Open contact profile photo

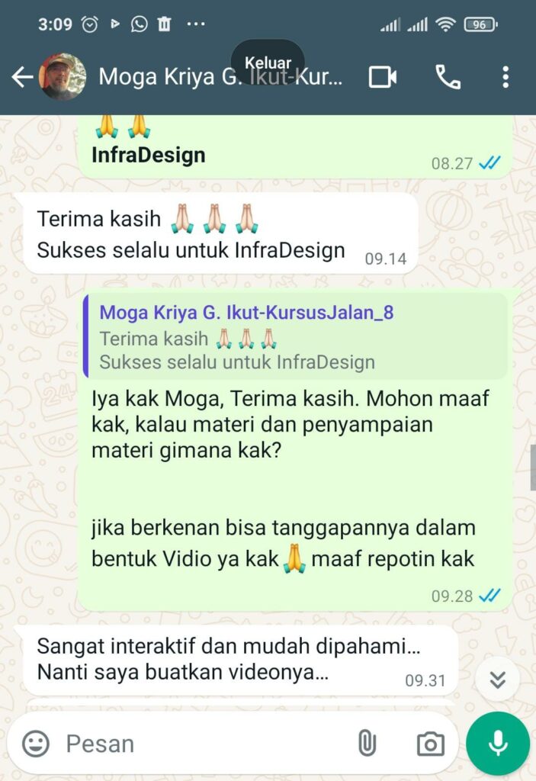[63, 77]
